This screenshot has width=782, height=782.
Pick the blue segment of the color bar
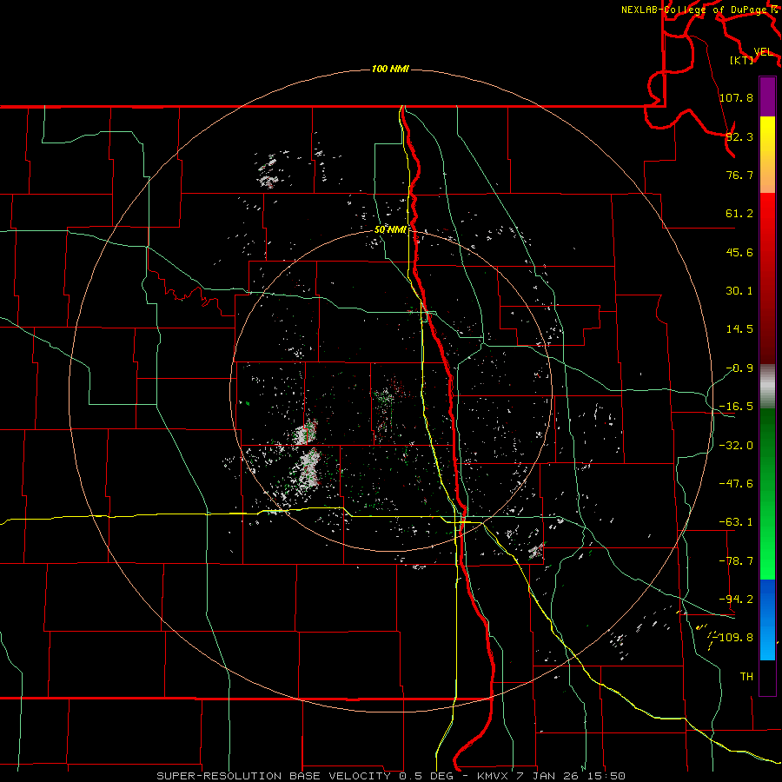[x=767, y=620]
